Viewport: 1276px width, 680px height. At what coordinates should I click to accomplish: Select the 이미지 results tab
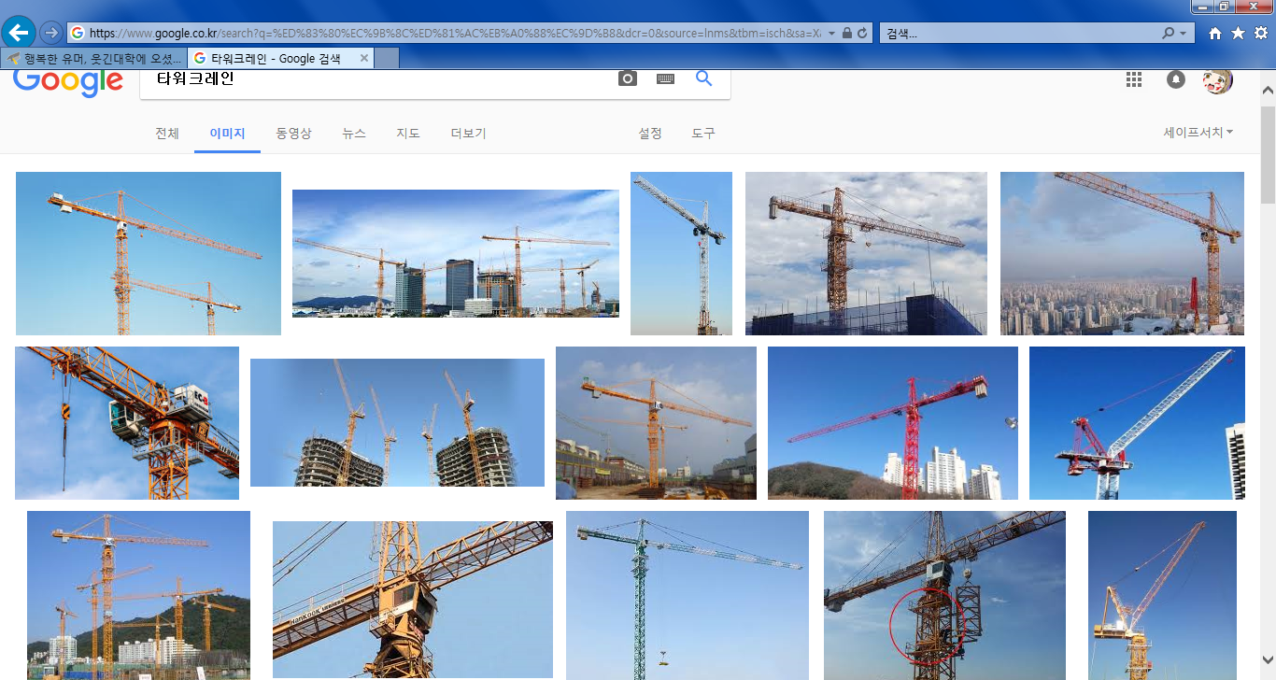(x=227, y=134)
